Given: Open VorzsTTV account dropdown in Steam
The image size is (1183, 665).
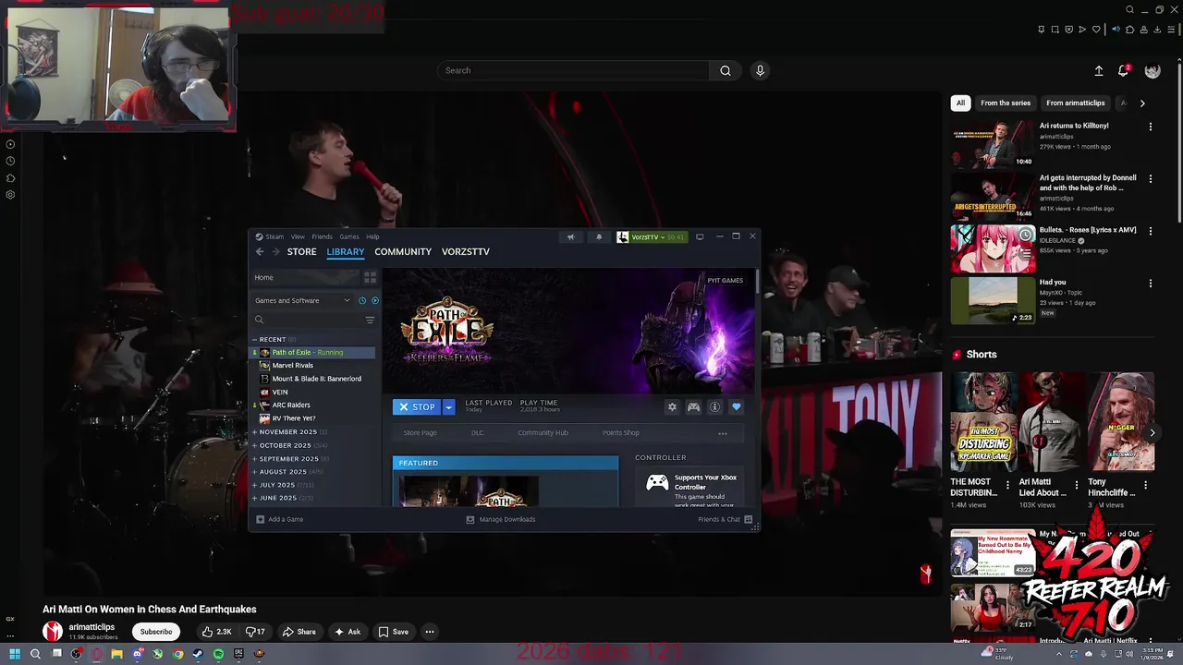Looking at the screenshot, I should click(x=652, y=237).
